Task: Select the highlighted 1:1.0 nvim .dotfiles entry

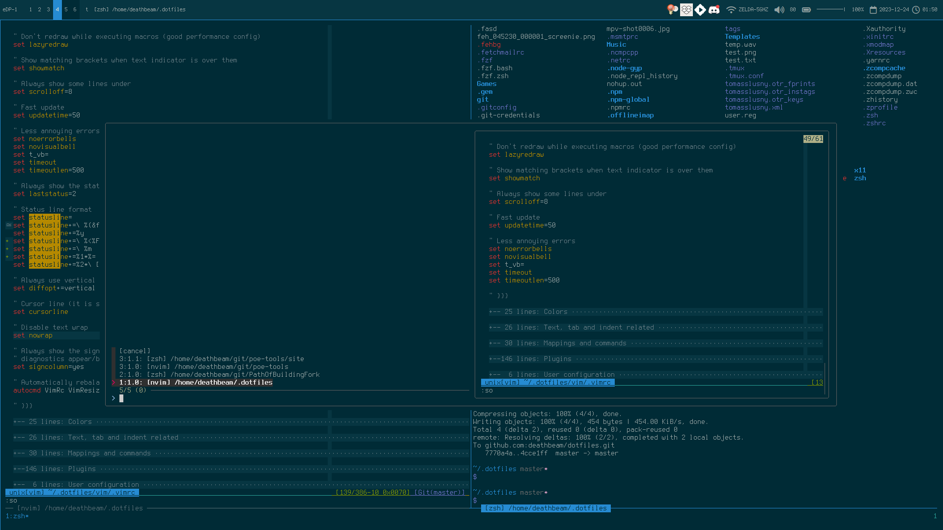Action: point(196,382)
